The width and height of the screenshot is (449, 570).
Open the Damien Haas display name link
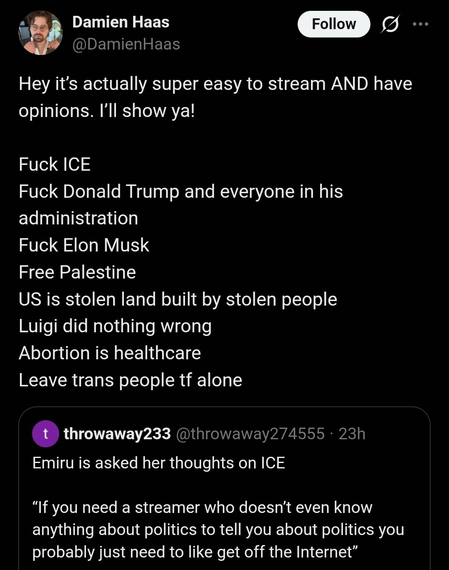pos(121,22)
